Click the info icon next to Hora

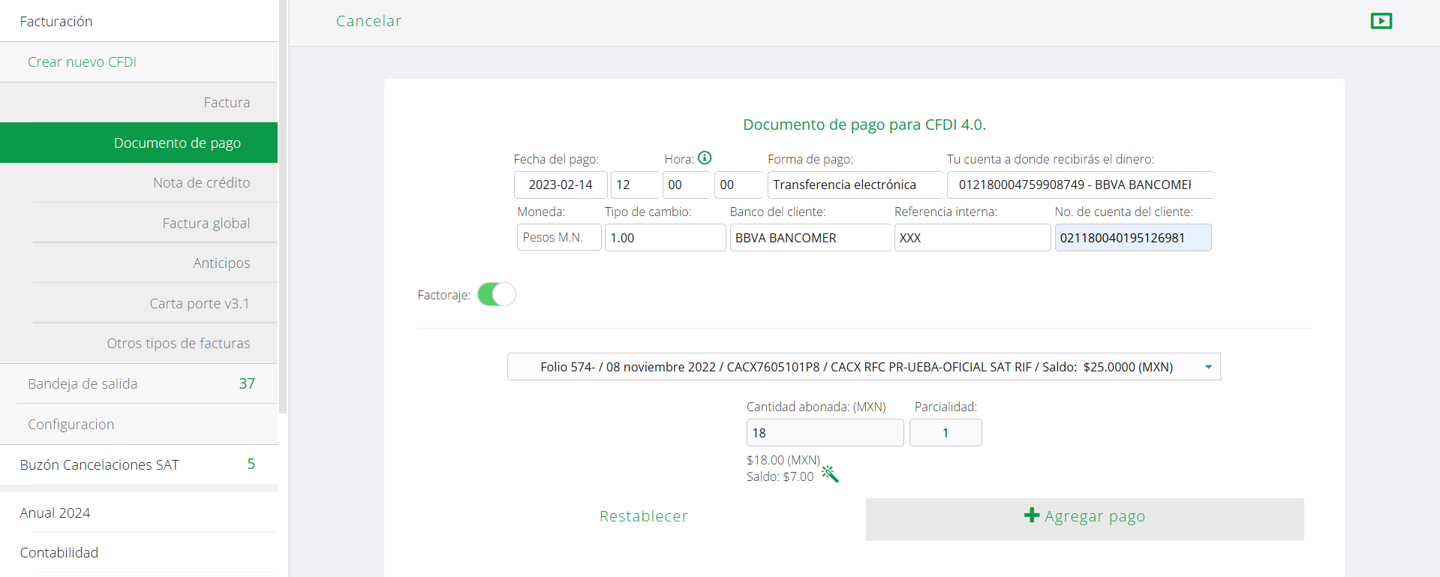point(705,158)
